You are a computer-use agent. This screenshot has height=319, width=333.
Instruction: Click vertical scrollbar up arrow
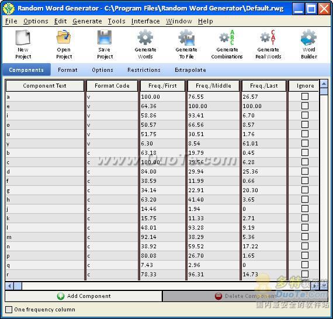tap(324, 84)
